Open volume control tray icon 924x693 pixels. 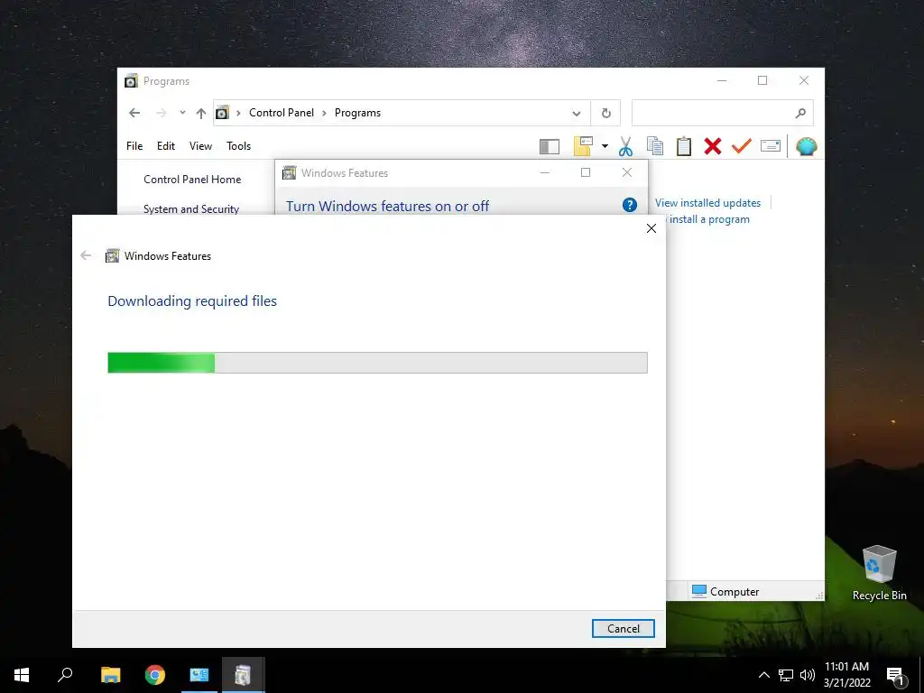point(808,675)
